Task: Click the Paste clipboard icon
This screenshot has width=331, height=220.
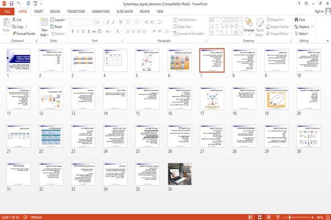Action: pyautogui.click(x=6, y=23)
